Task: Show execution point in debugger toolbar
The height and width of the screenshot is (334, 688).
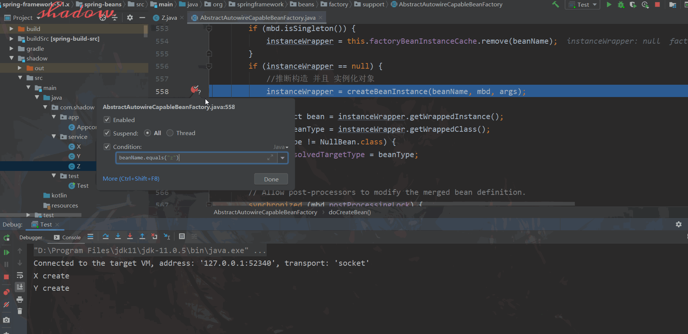Action: click(90, 236)
